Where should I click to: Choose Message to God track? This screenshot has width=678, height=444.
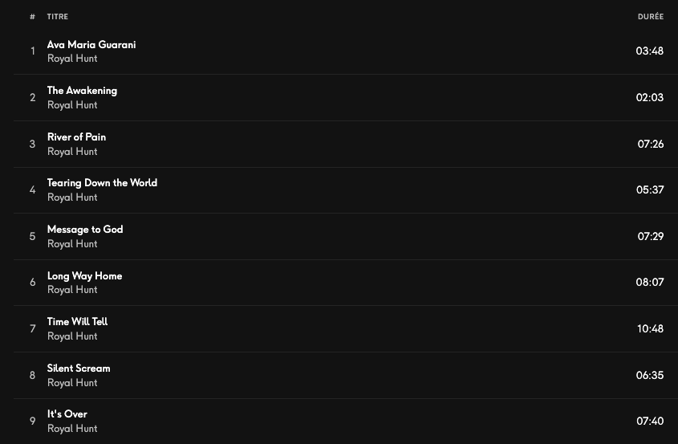click(85, 230)
